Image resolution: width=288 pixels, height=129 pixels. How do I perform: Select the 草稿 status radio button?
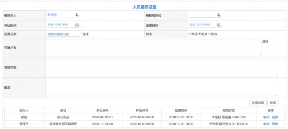(190, 34)
